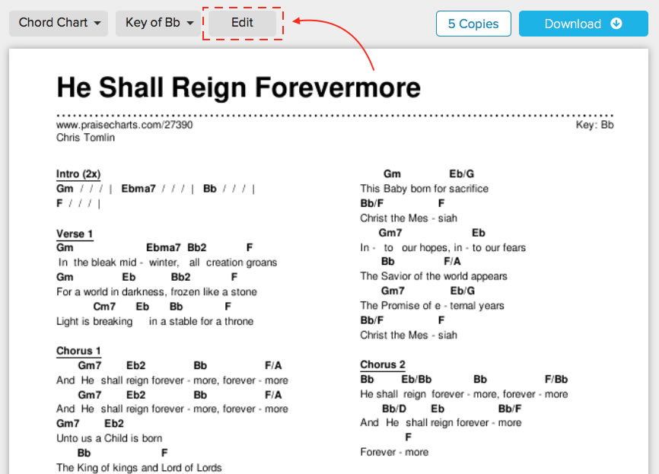Select the Intro (2x) section heading
This screenshot has height=474, width=659.
78,174
